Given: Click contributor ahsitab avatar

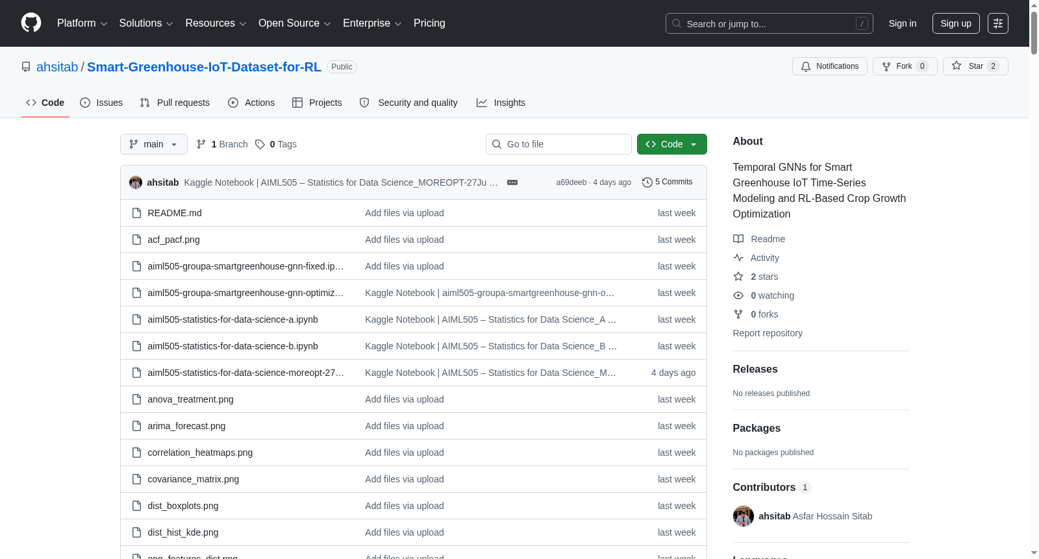Looking at the screenshot, I should (x=744, y=516).
